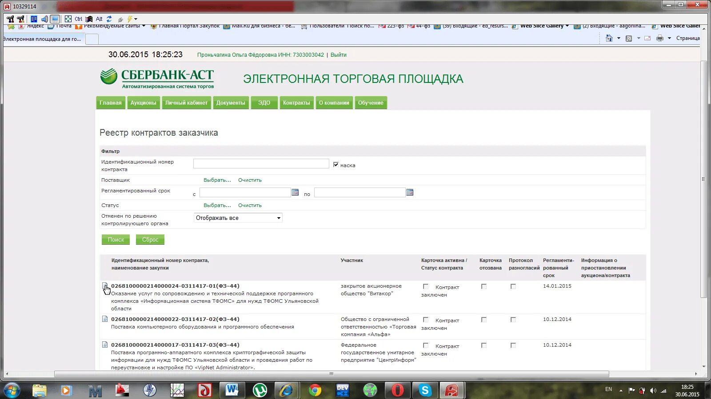Open calendar picker for start date
The height and width of the screenshot is (399, 711).
point(295,192)
